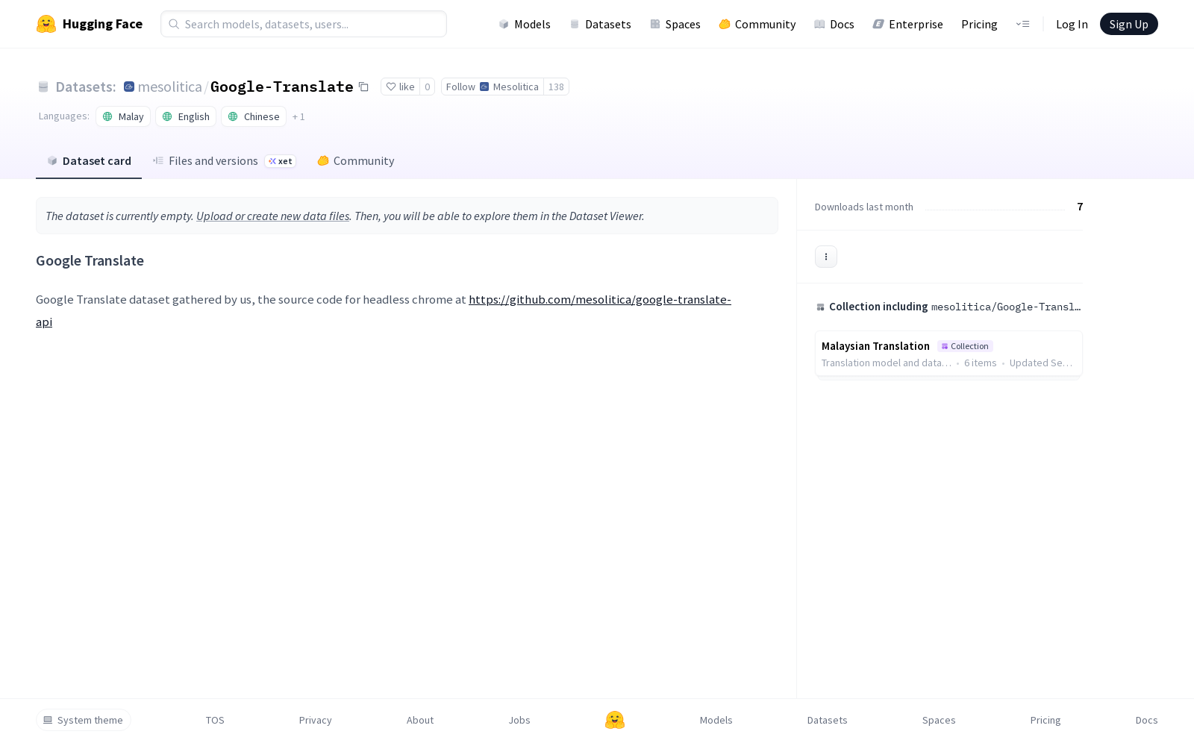Open Datasets in the footer
The height and width of the screenshot is (746, 1194).
click(x=827, y=720)
